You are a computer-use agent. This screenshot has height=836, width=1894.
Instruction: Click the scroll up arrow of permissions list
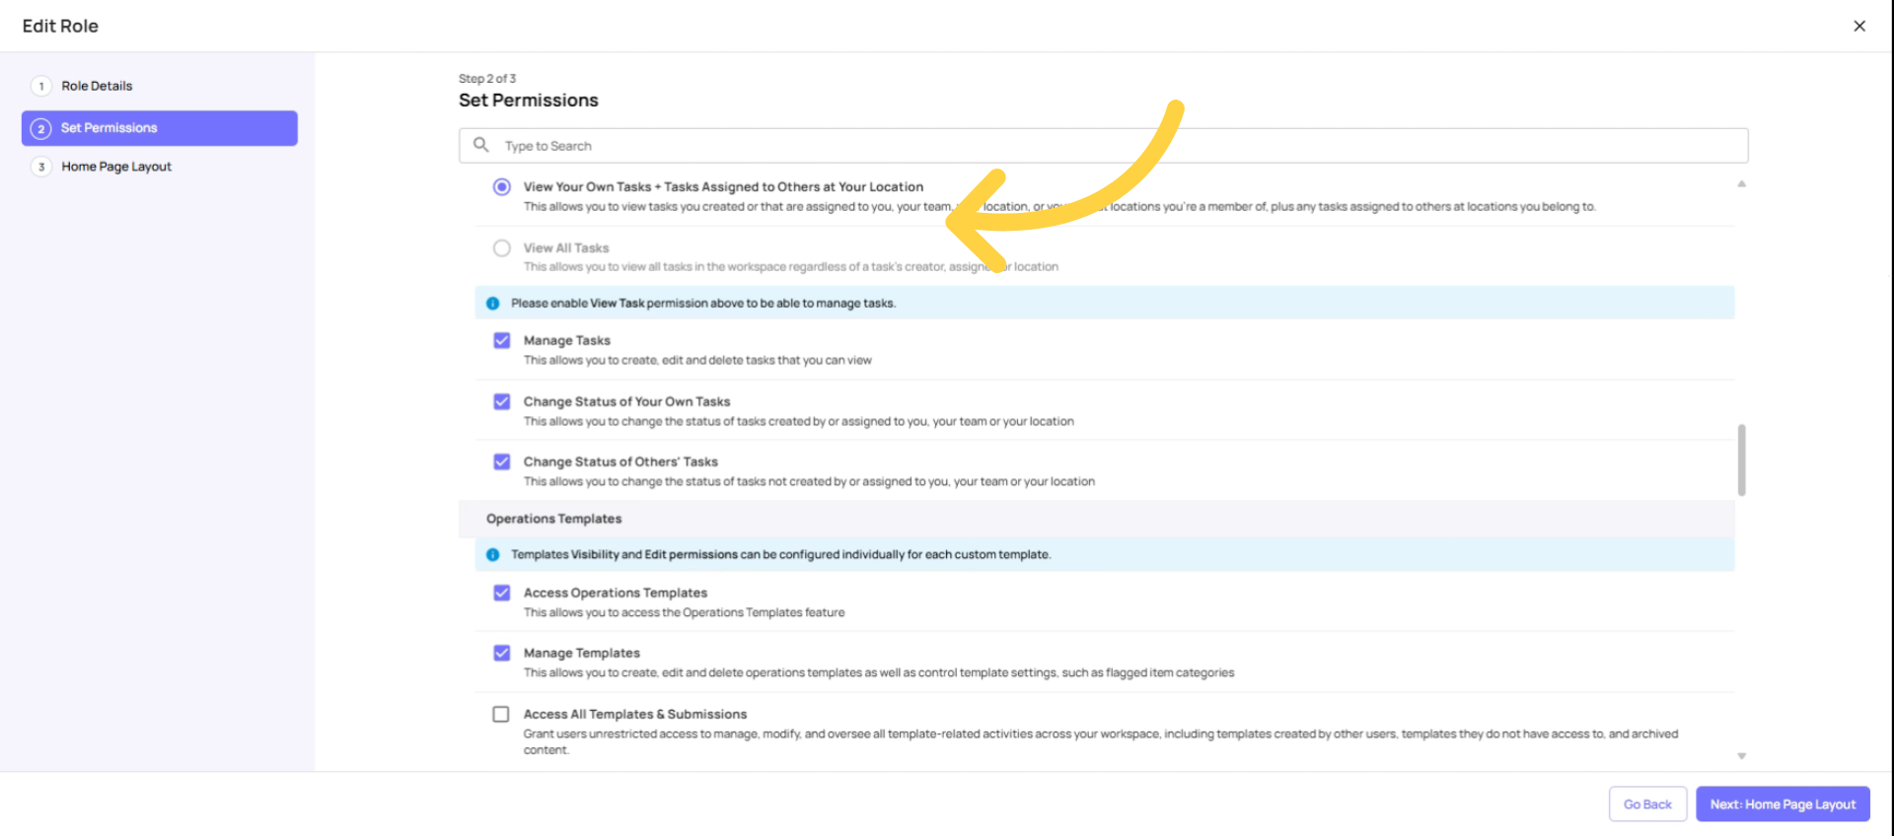coord(1742,183)
